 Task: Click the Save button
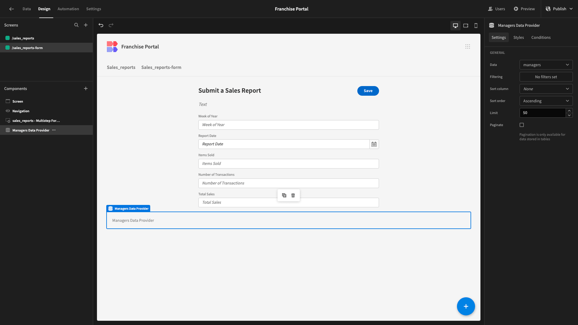pos(368,91)
